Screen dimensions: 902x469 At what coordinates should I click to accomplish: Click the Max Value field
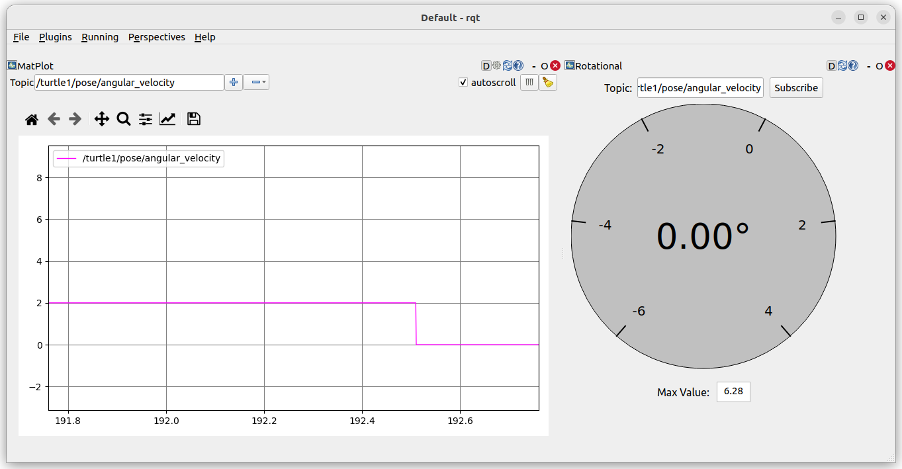click(x=733, y=392)
